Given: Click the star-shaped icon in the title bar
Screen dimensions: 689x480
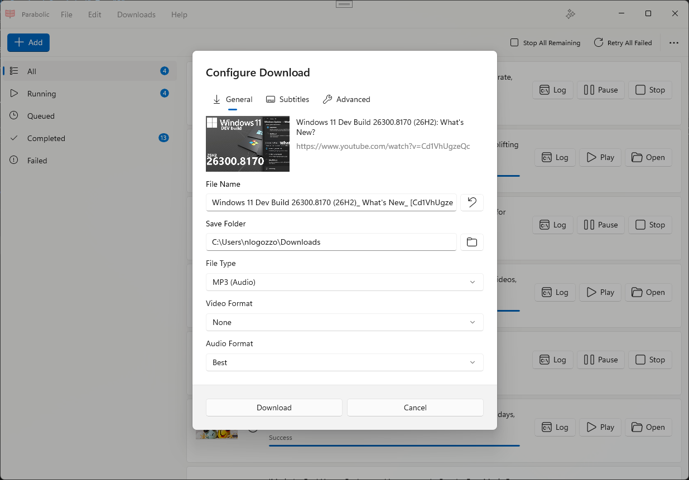Looking at the screenshot, I should 570,14.
